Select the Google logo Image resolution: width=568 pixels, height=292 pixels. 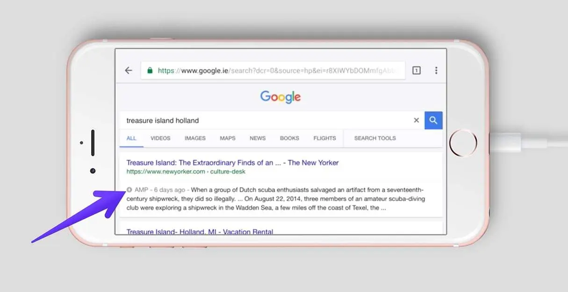tap(280, 97)
